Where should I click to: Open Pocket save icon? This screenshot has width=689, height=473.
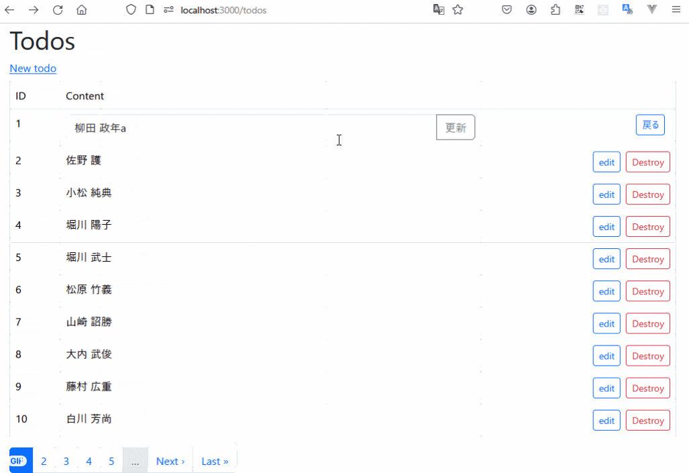(507, 9)
